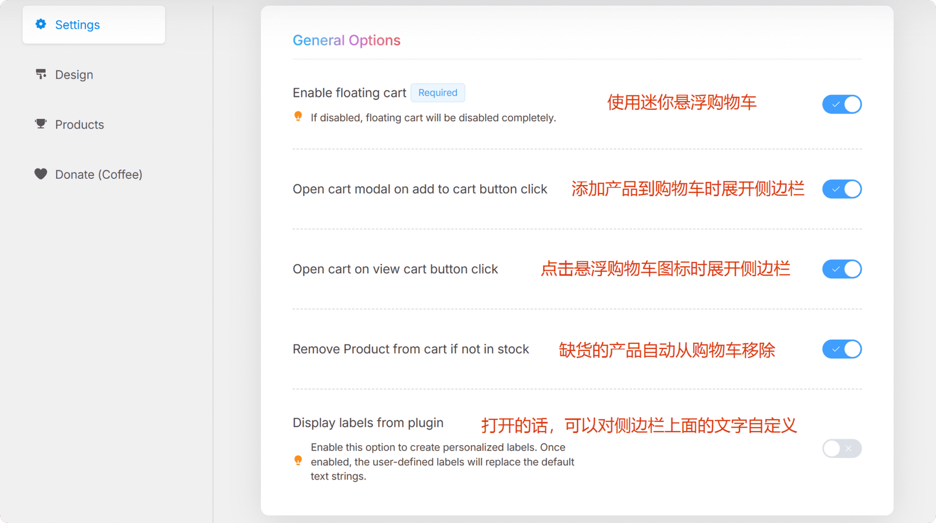Click the Settings gear icon

(x=40, y=24)
